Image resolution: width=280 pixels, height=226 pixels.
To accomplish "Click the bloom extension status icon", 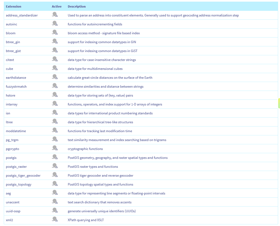I will (x=55, y=32).
